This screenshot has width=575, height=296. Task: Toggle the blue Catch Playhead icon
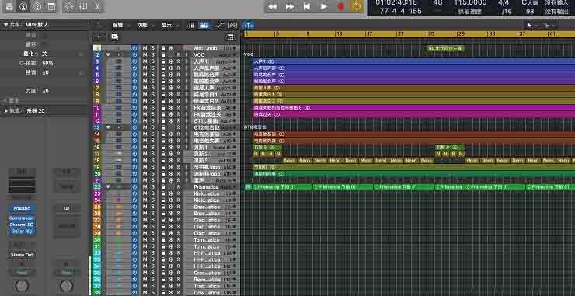pyautogui.click(x=249, y=25)
